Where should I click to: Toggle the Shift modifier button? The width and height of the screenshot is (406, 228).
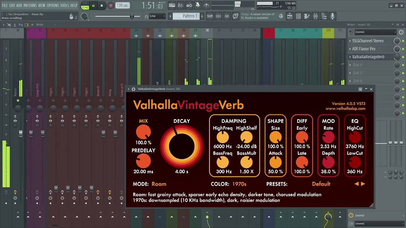point(210,16)
